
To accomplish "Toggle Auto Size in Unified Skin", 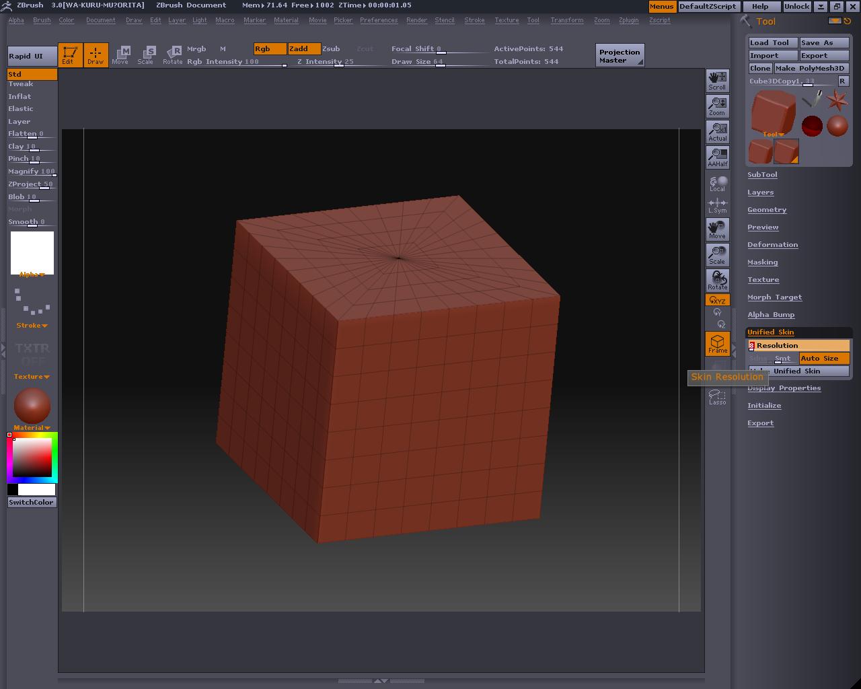I will [x=825, y=359].
